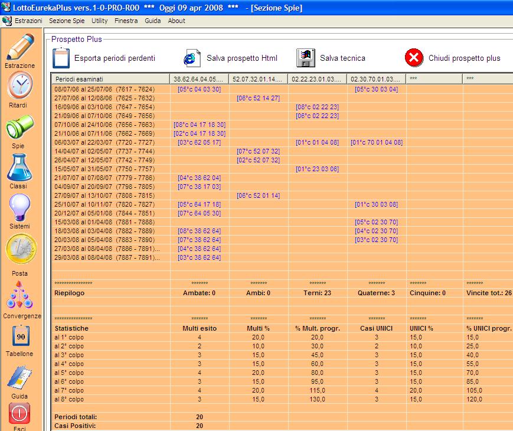
Task: Click cell [01°c 70 01 04 08]
Action: coord(377,142)
